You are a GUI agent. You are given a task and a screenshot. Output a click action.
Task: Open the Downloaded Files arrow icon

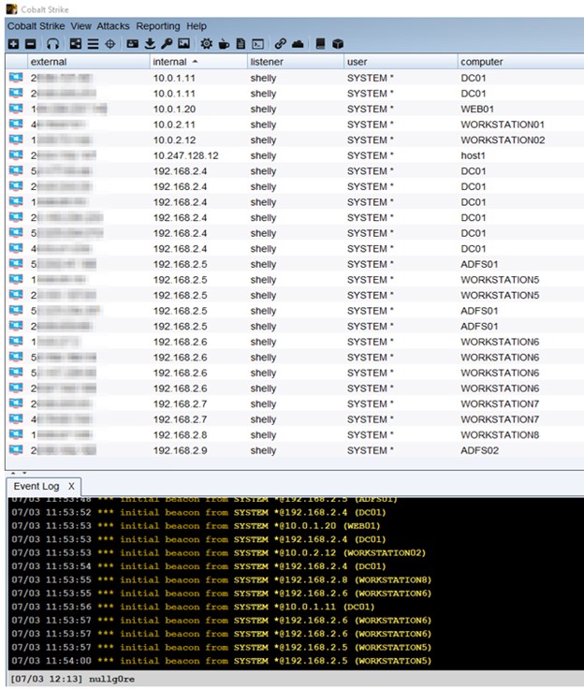150,44
